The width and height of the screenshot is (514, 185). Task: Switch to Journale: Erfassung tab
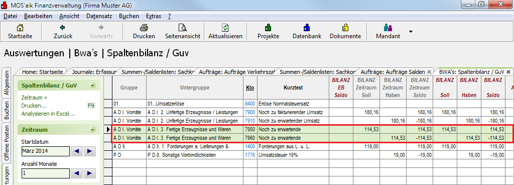tap(94, 71)
